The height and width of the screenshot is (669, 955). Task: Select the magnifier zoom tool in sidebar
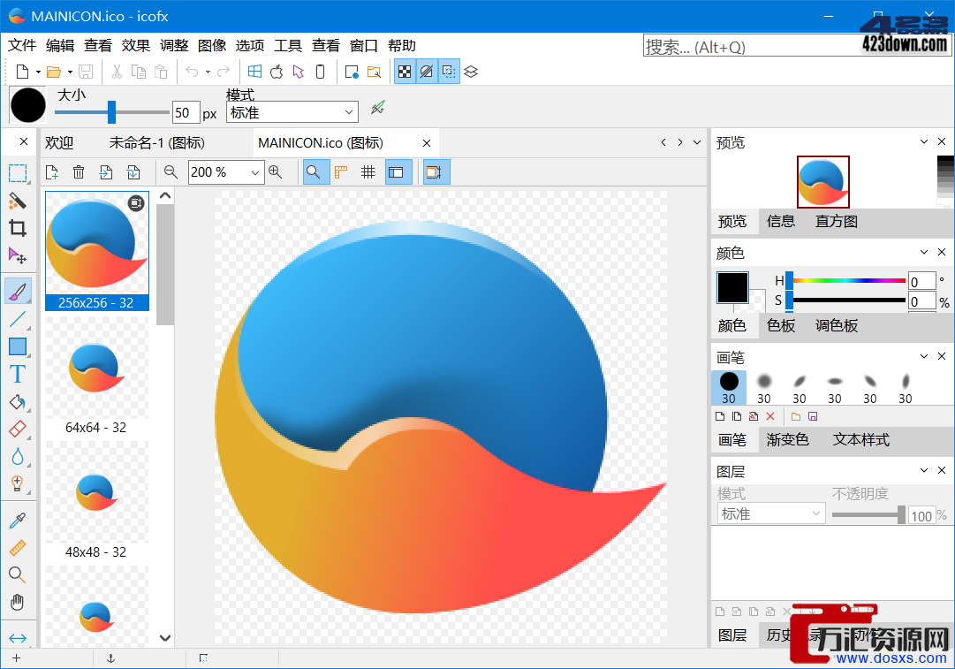(x=18, y=574)
